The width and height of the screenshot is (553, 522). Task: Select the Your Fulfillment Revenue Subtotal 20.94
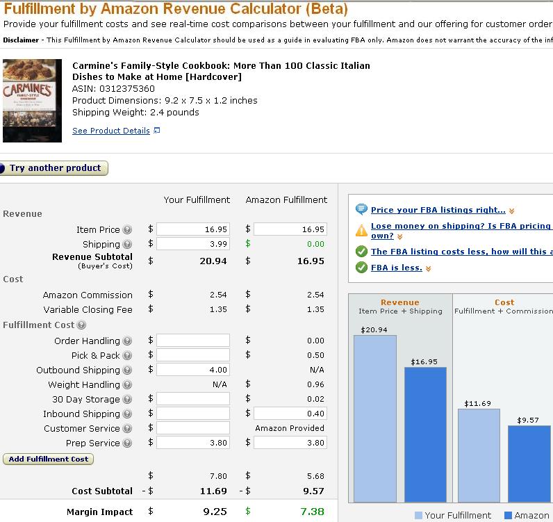213,261
